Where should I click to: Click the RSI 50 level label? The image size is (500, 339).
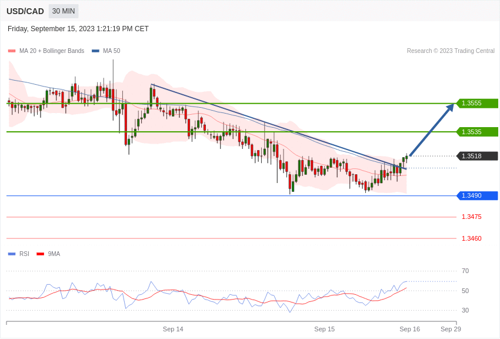[465, 291]
